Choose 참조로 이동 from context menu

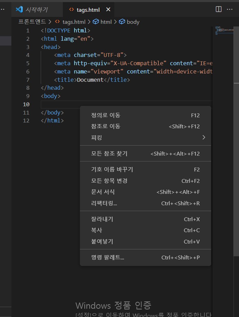(x=145, y=126)
